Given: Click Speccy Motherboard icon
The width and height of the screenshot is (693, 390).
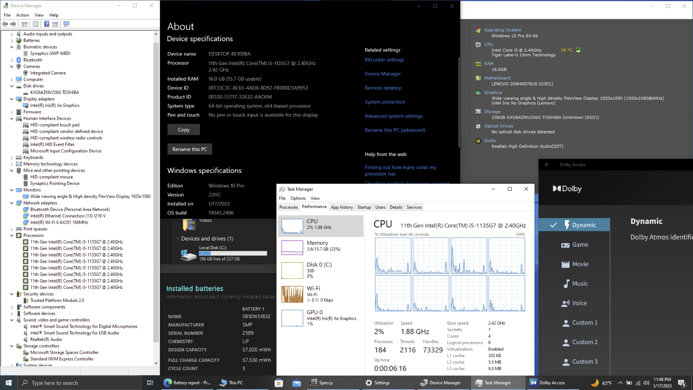Looking at the screenshot, I should click(478, 78).
